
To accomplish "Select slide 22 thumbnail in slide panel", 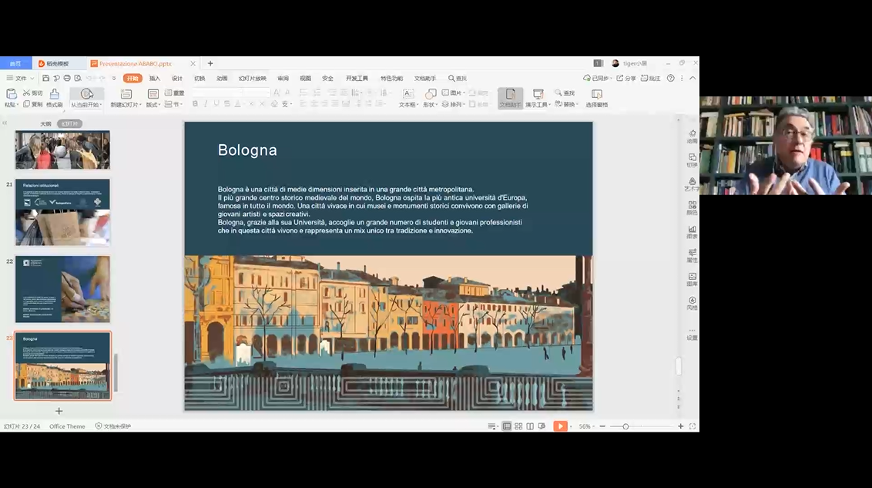I will [x=62, y=289].
